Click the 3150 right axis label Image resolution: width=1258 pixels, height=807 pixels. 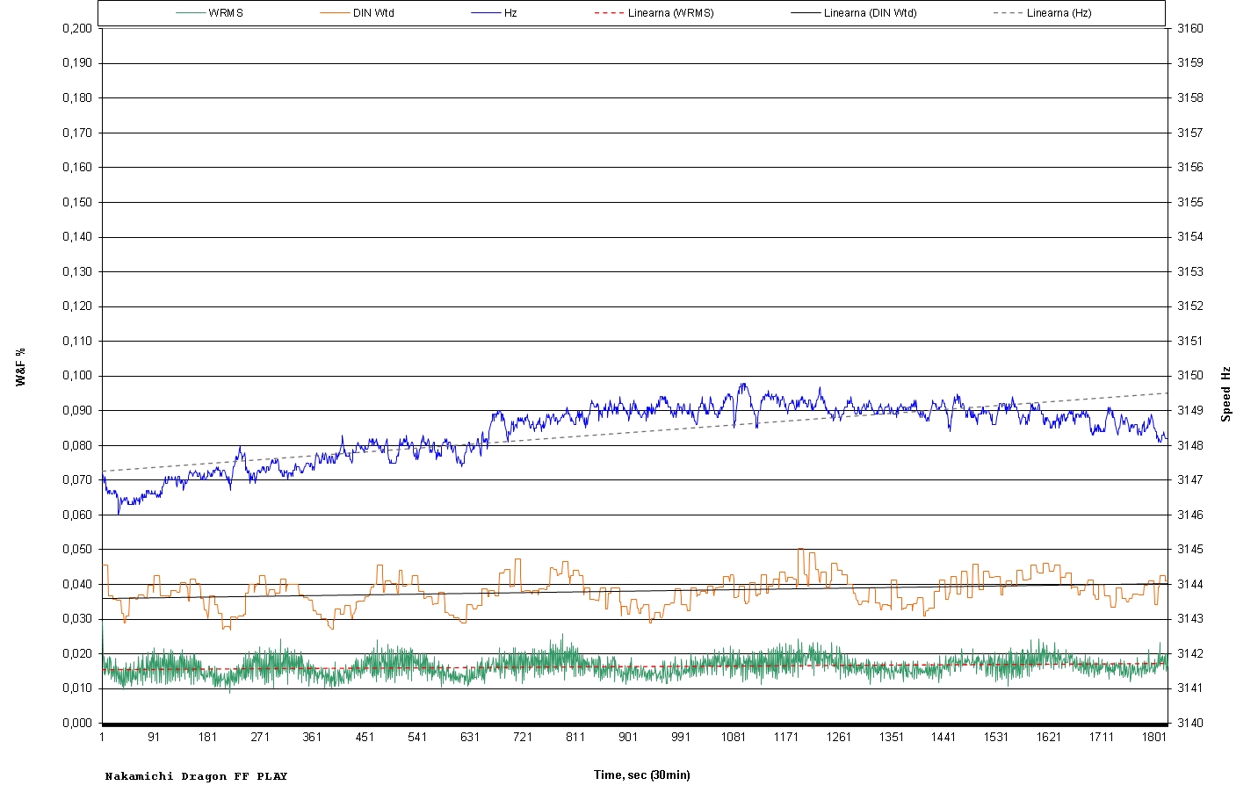click(x=1190, y=376)
